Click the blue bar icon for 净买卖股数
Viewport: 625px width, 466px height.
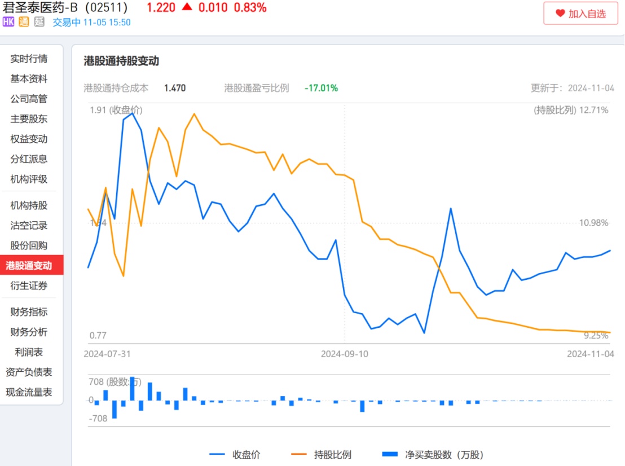pos(390,454)
